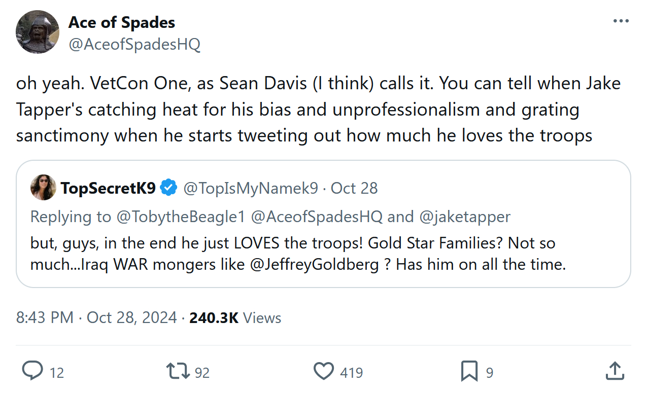The image size is (648, 393).
Task: Click the blue verified badge
Action: (169, 188)
